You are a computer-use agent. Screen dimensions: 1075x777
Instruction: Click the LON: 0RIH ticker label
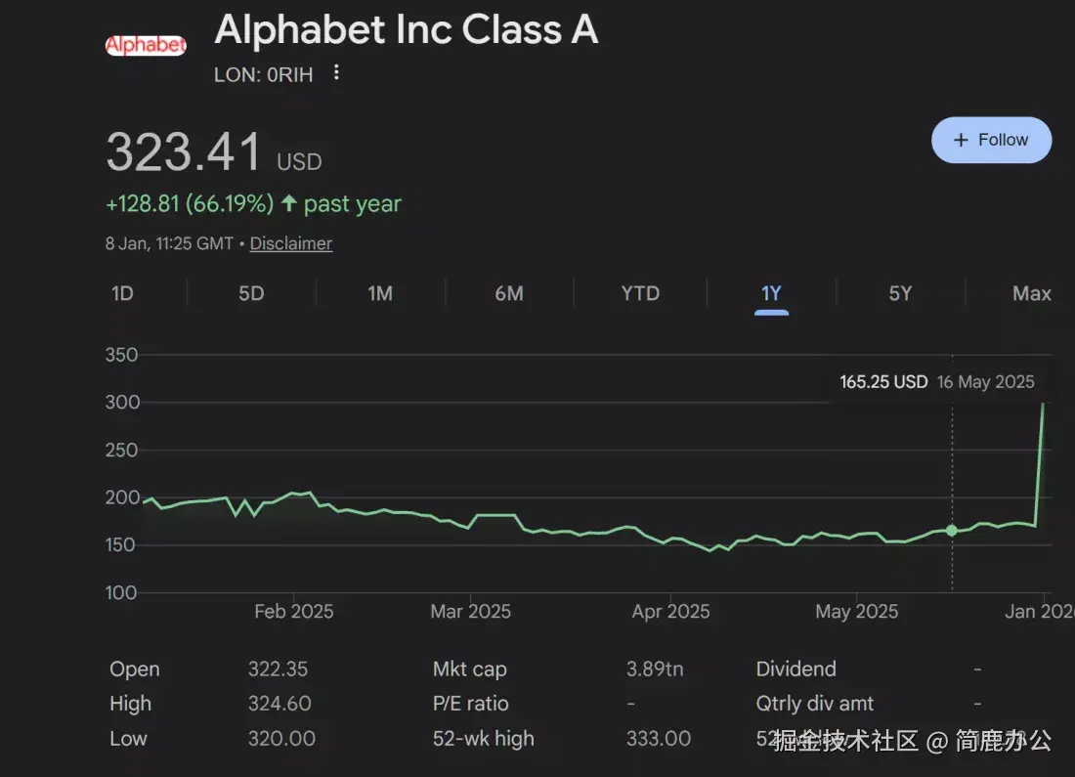tap(264, 73)
